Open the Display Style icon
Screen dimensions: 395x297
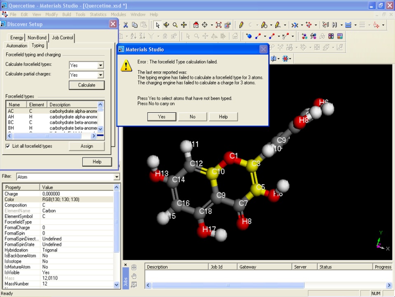click(227, 25)
